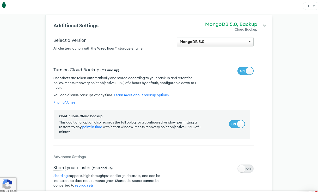Collapse Additional Settings using the chevron icon
The image size is (318, 192).
point(265,25)
